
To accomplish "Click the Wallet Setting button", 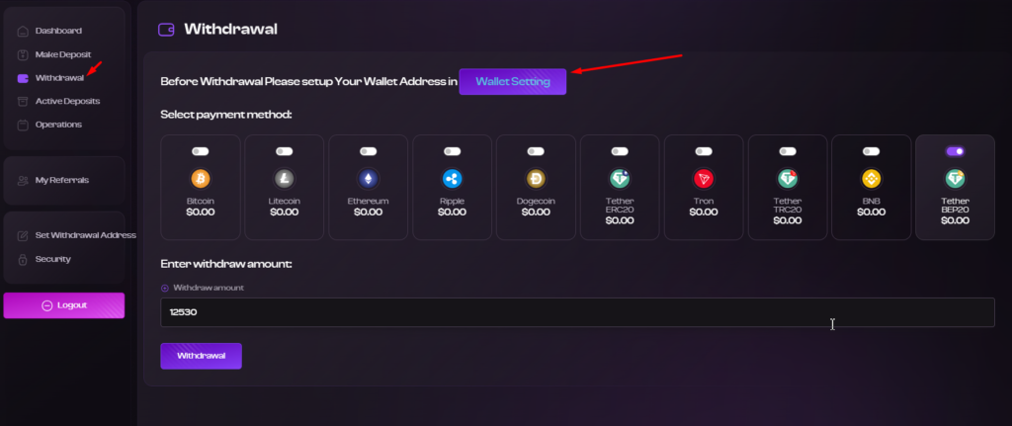I will (513, 82).
